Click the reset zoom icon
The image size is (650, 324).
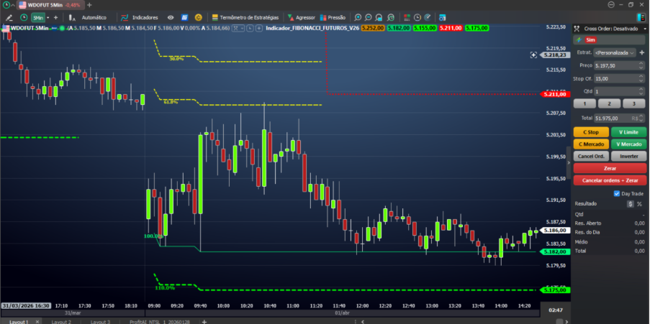390,18
